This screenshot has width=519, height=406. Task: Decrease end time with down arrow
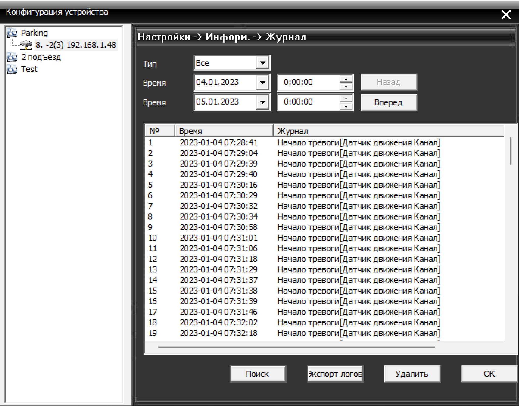pos(346,106)
